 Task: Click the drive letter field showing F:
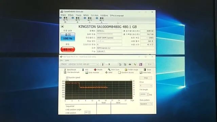109,44
